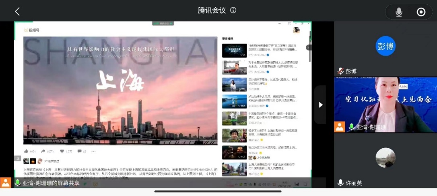The width and height of the screenshot is (437, 196).
Task: Tap the orange person icon in the screen-share bar
Action: point(5,183)
